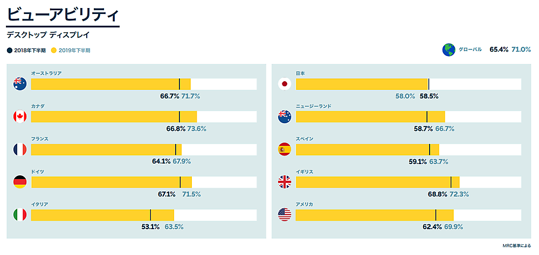Click the MRC基準による footnote
This screenshot has height=255, width=539.
pos(516,246)
